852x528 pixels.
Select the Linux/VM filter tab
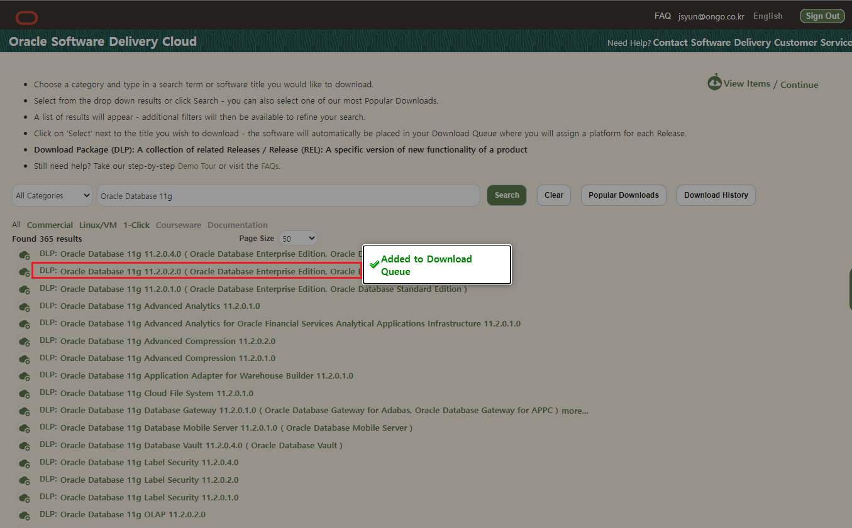point(98,225)
